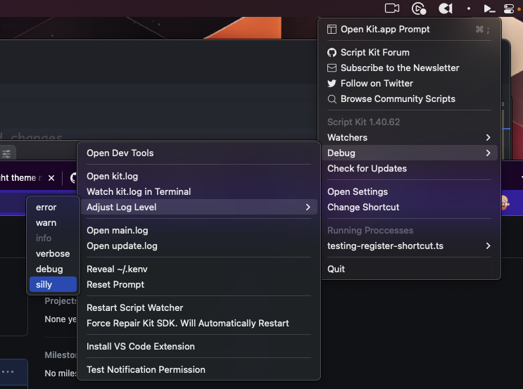
Task: Select the info log level
Action: (53, 238)
